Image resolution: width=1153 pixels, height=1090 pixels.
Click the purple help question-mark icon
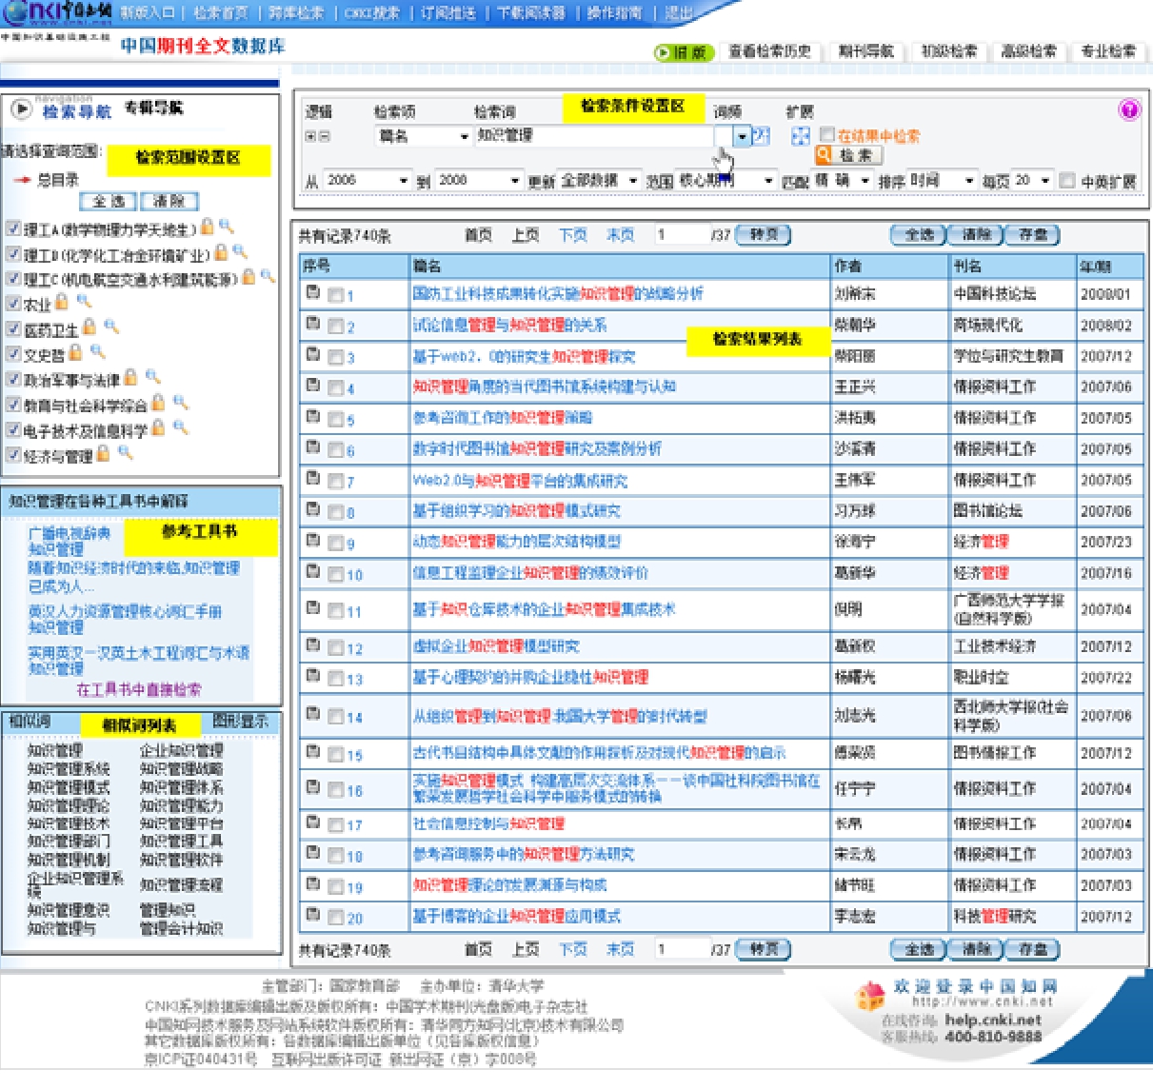[x=1128, y=109]
